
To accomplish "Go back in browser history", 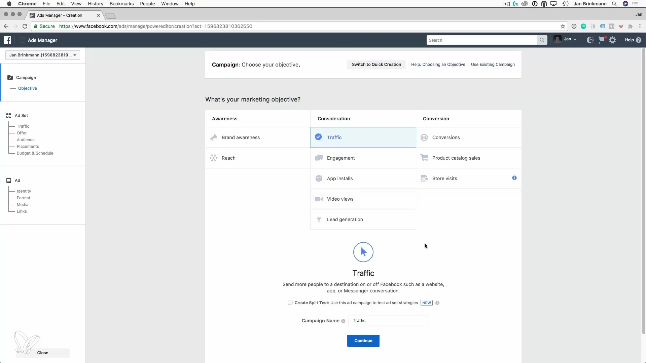I will click(6, 26).
